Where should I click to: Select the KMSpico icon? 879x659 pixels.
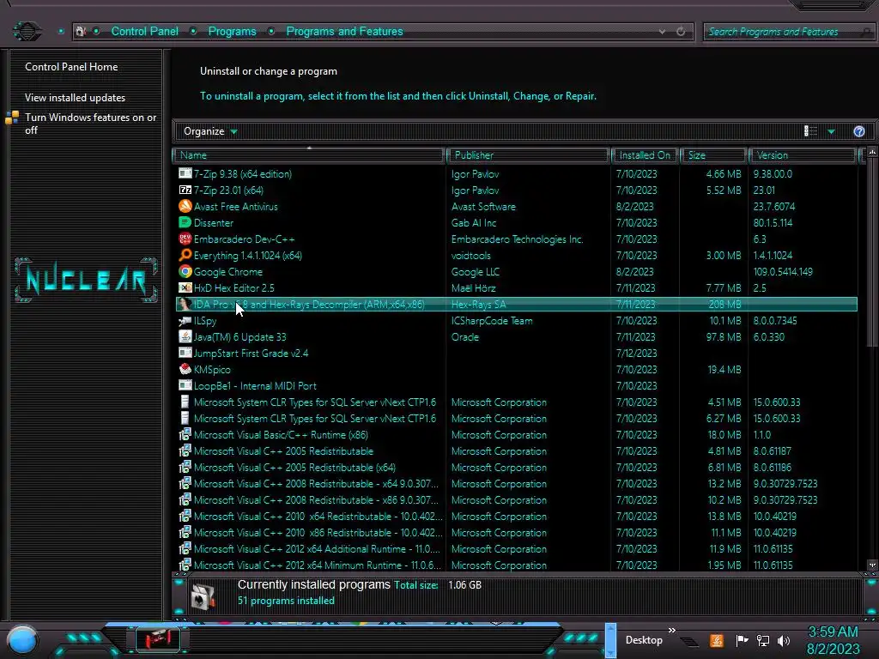click(185, 369)
